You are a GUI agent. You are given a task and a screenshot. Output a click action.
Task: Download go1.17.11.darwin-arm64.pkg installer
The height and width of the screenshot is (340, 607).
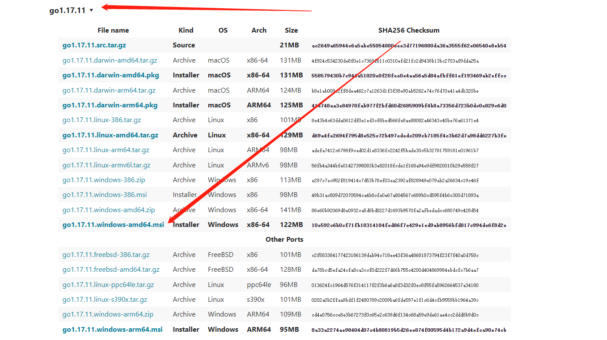point(110,105)
